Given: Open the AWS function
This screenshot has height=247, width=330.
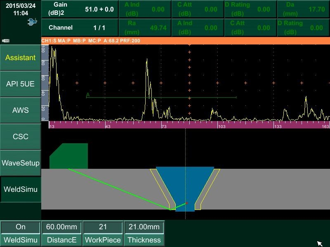Looking at the screenshot, I should [21, 110].
